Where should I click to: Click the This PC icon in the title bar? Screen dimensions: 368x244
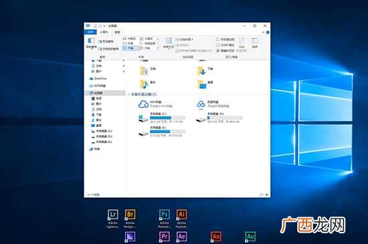click(x=88, y=25)
